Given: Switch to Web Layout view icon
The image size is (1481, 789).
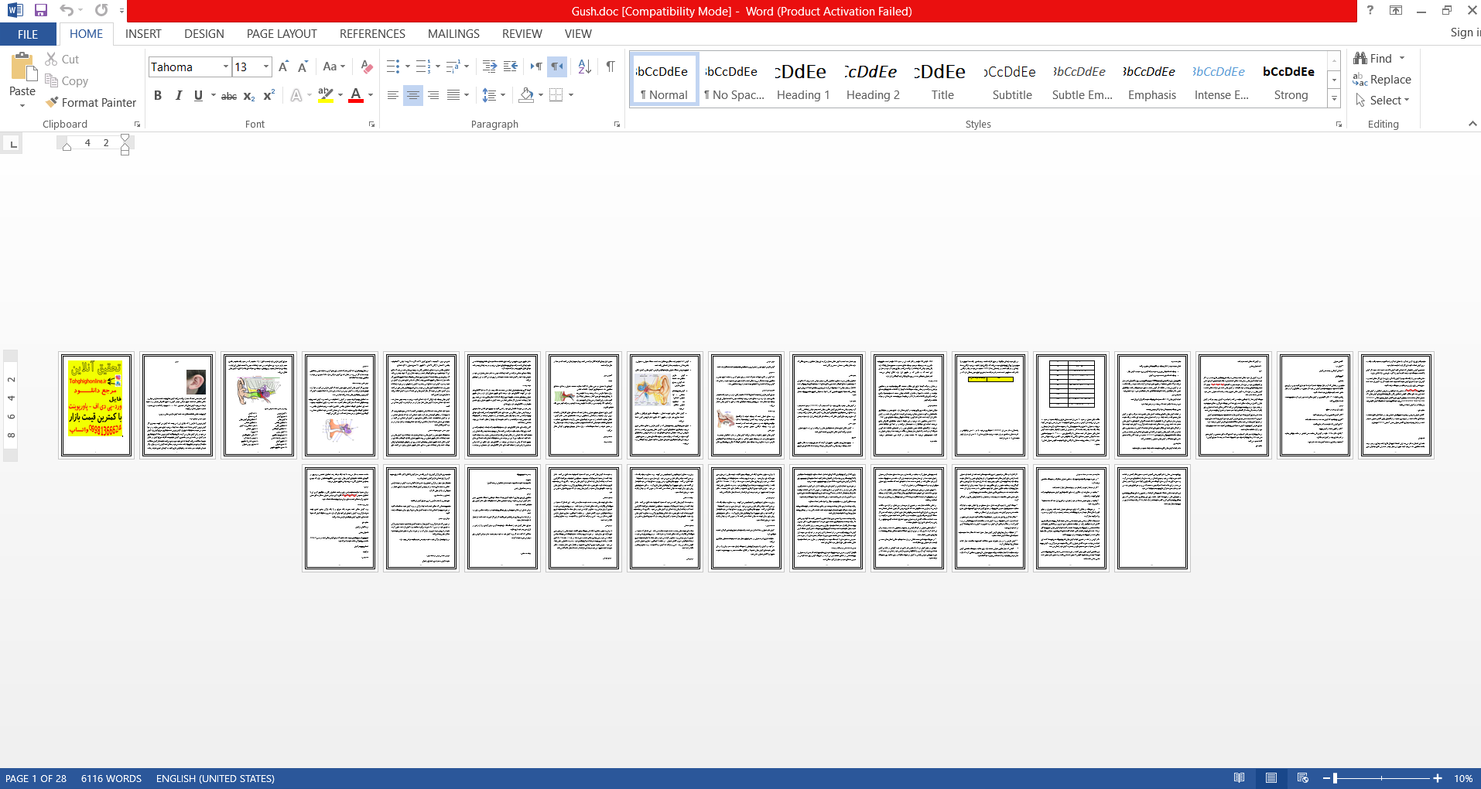Looking at the screenshot, I should (x=1303, y=778).
